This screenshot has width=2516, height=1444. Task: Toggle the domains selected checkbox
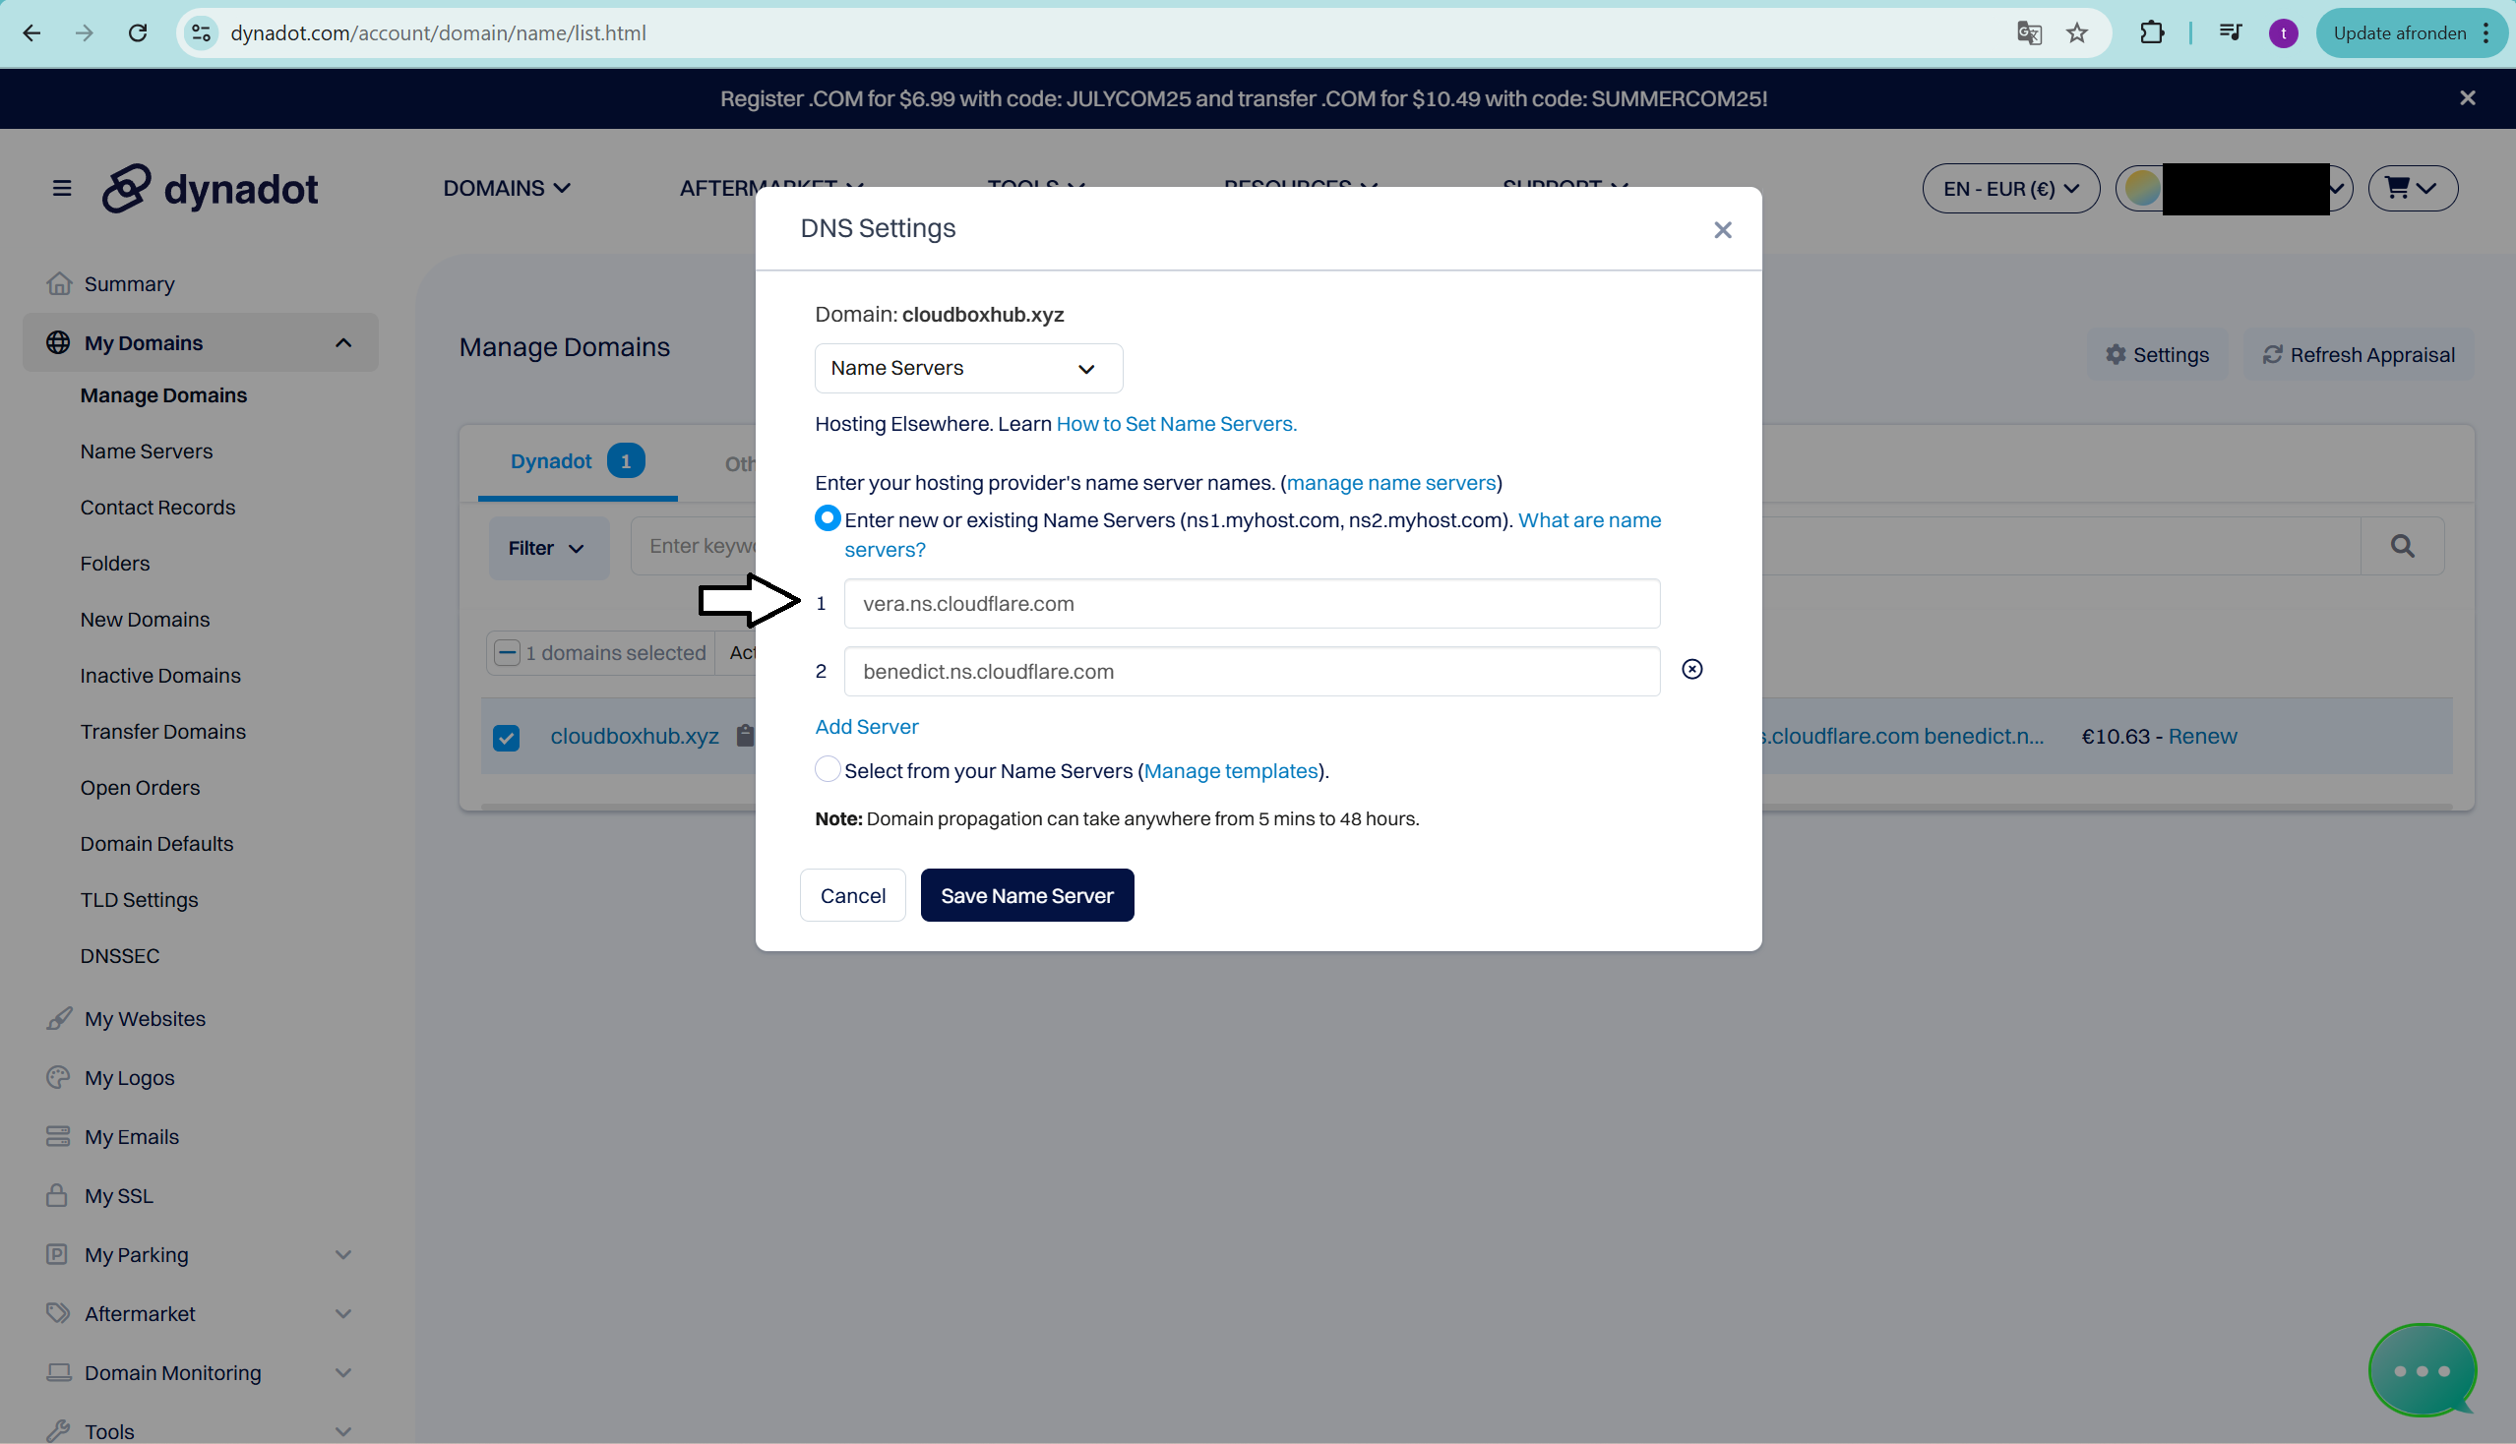coord(507,652)
